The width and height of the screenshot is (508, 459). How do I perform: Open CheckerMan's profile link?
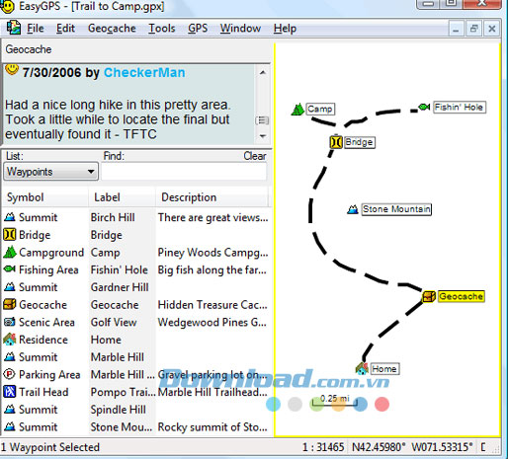pos(144,72)
